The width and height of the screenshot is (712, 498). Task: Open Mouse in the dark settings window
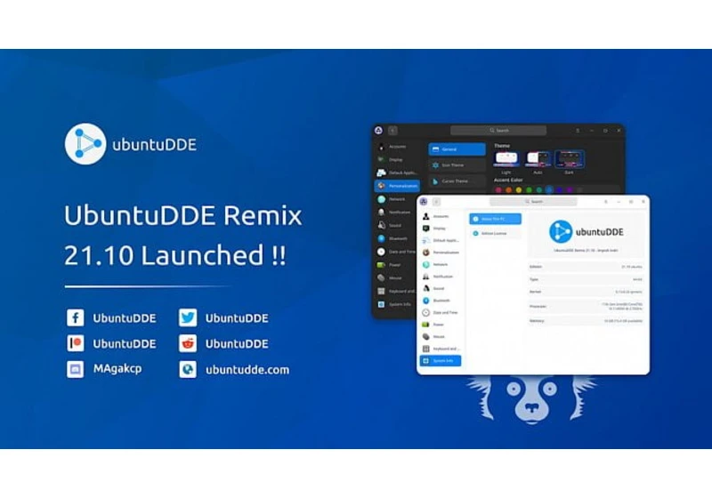click(396, 278)
